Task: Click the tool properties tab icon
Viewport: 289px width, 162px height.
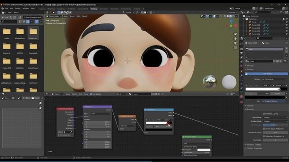Action: click(x=242, y=44)
